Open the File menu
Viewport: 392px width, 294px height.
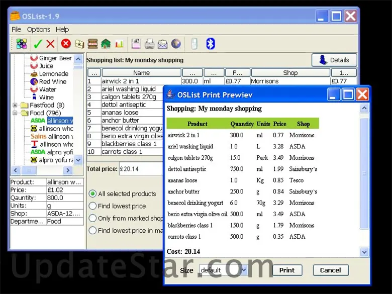coord(16,30)
